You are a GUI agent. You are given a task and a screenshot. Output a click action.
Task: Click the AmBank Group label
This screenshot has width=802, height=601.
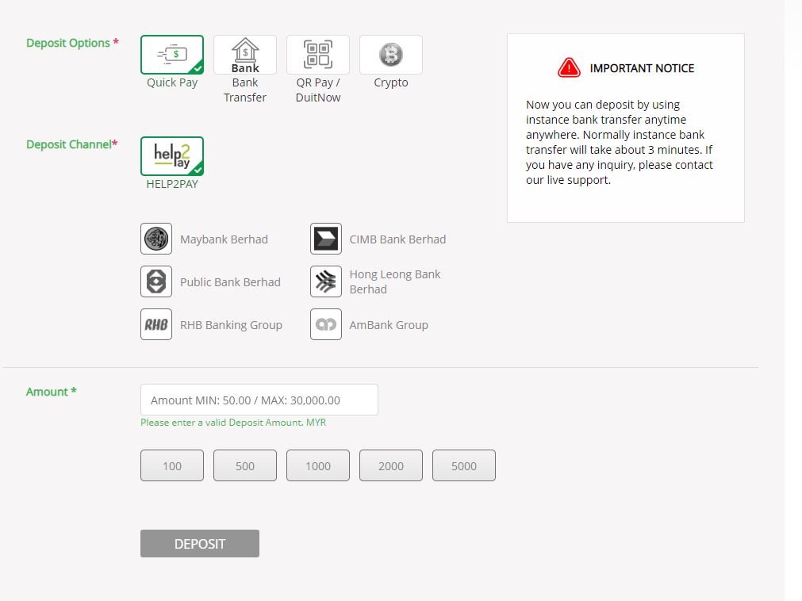(x=389, y=325)
